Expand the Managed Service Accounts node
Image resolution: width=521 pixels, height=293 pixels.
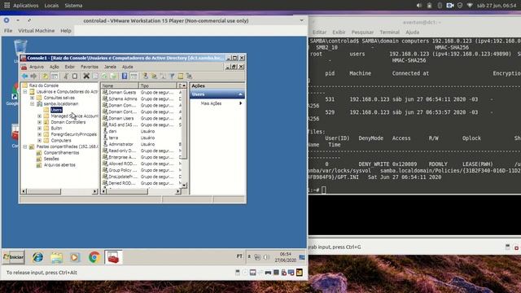point(40,116)
